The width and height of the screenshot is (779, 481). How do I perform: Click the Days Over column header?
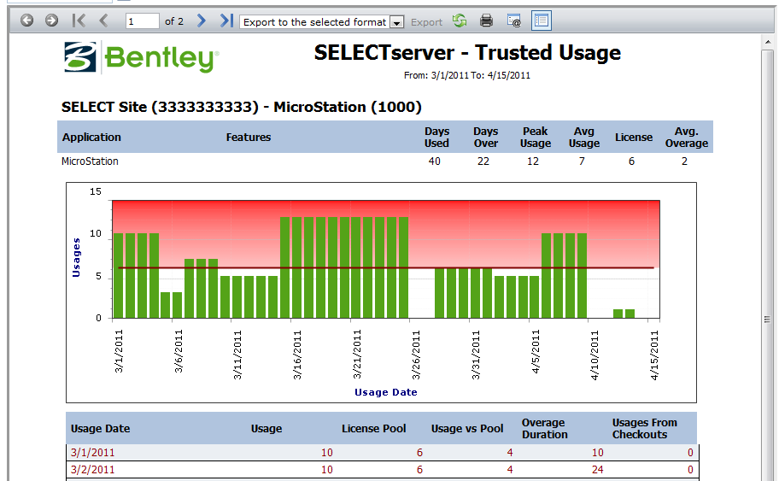click(x=485, y=138)
